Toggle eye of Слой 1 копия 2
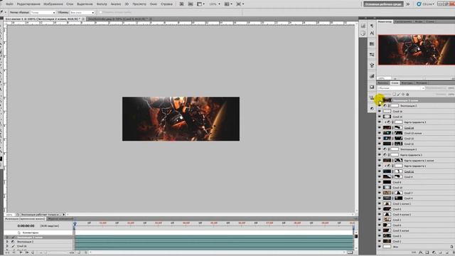The width and height of the screenshot is (455, 256). pos(379,203)
